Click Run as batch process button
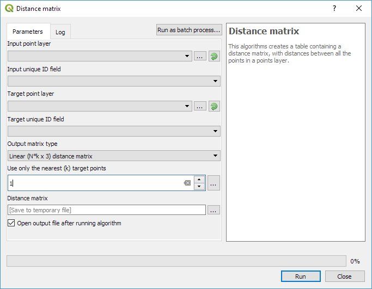Viewport: 372px width, 289px height. pyautogui.click(x=188, y=30)
